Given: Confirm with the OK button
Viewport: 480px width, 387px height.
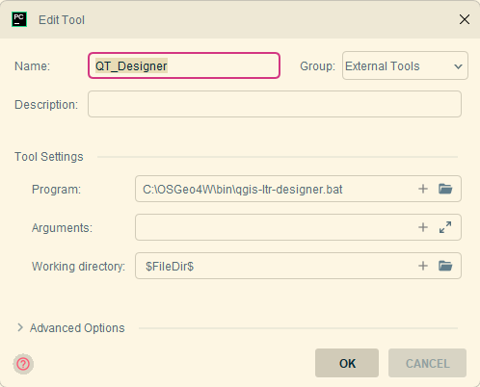Looking at the screenshot, I should (x=347, y=363).
